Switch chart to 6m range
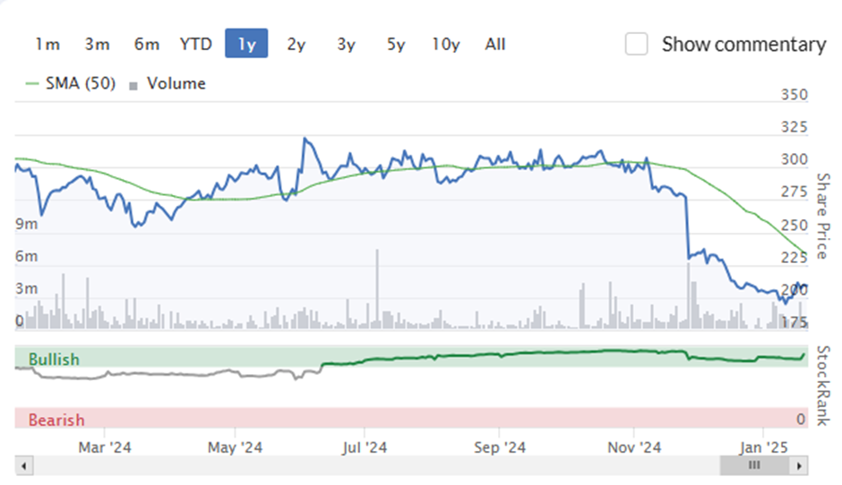 pos(147,44)
